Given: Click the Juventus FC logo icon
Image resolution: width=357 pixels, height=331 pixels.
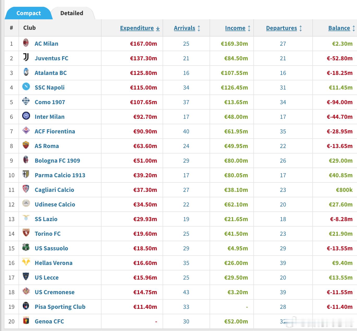Looking at the screenshot, I should 26,57.
